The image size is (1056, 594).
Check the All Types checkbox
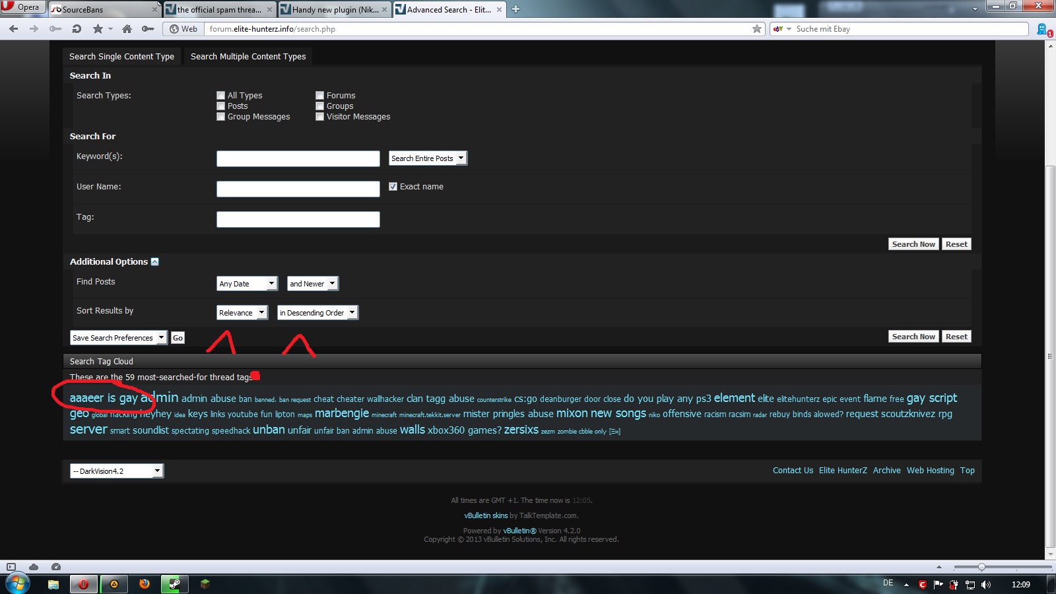point(221,96)
